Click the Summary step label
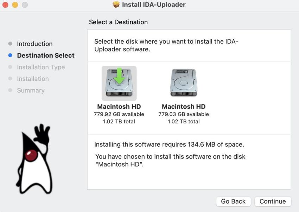This screenshot has height=212, width=299. (31, 90)
